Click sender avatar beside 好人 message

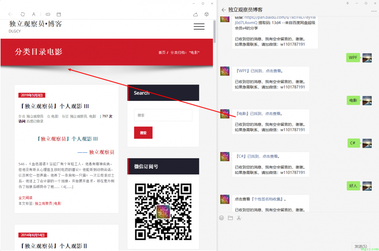367,186
